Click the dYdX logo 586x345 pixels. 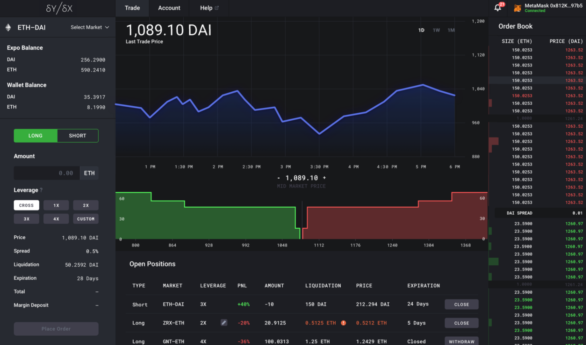coord(59,8)
